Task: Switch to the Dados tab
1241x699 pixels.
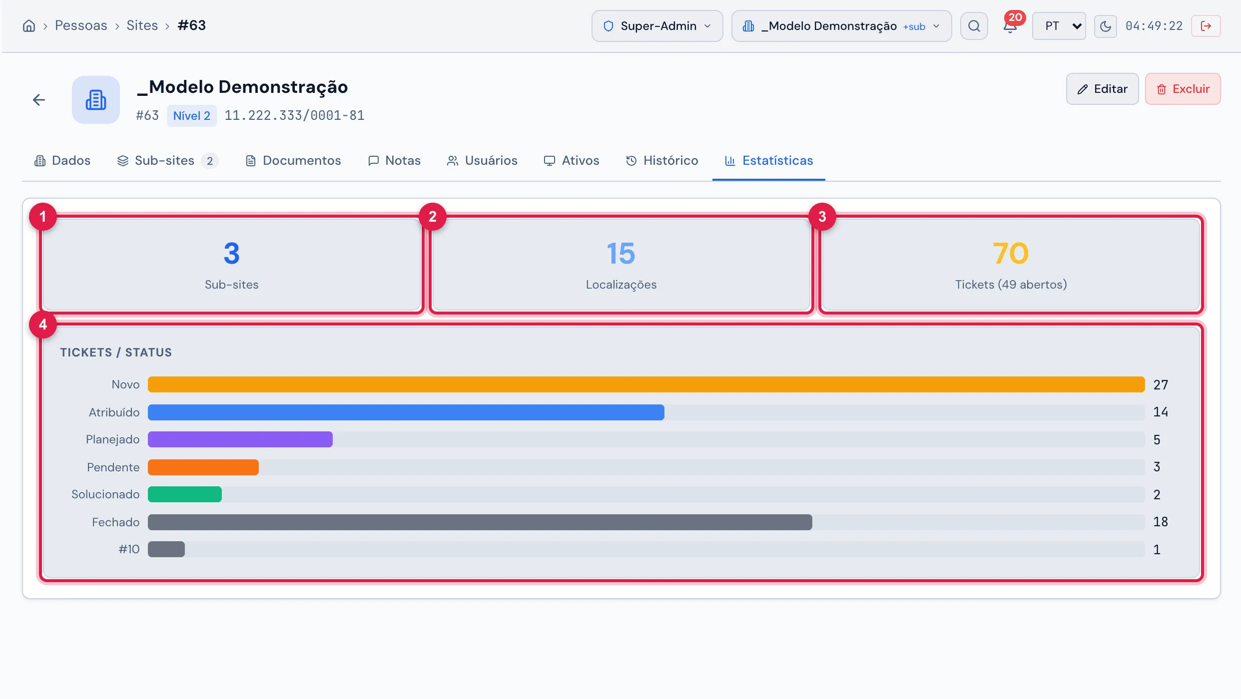Action: point(62,161)
